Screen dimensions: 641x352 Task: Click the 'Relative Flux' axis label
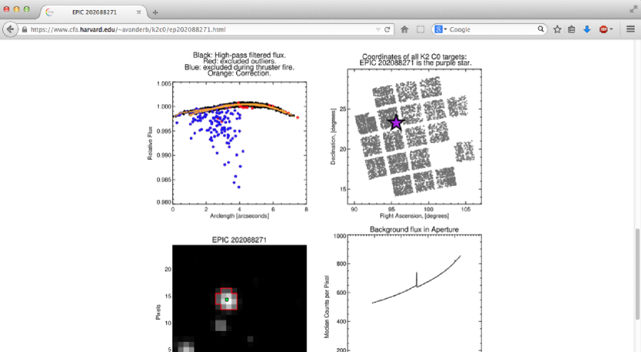pyautogui.click(x=150, y=143)
